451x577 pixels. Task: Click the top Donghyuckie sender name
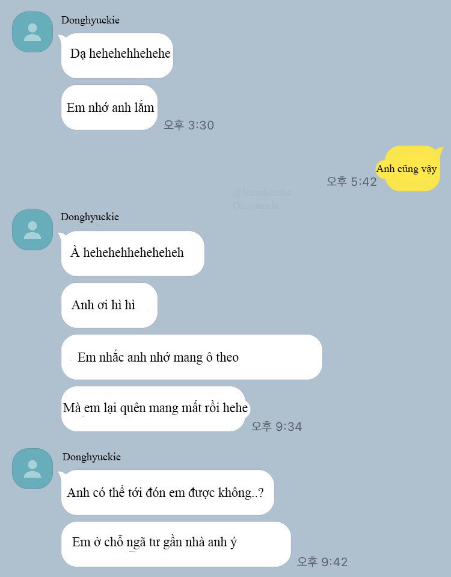90,20
